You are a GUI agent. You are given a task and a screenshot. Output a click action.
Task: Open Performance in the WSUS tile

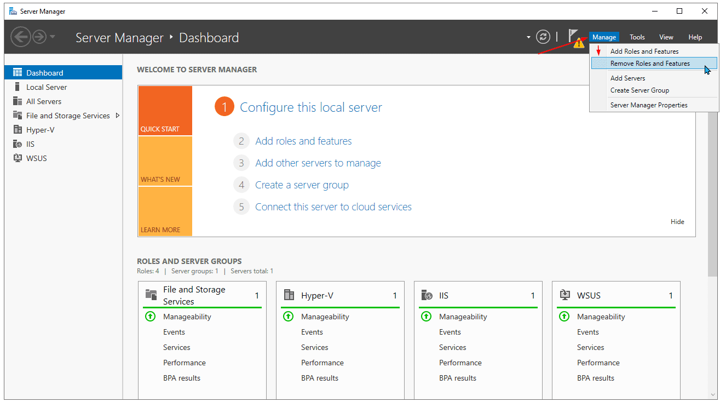tap(598, 363)
